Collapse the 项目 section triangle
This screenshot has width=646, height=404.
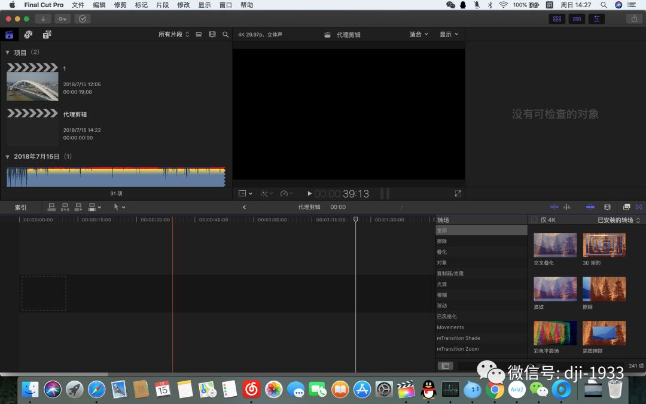click(x=7, y=52)
